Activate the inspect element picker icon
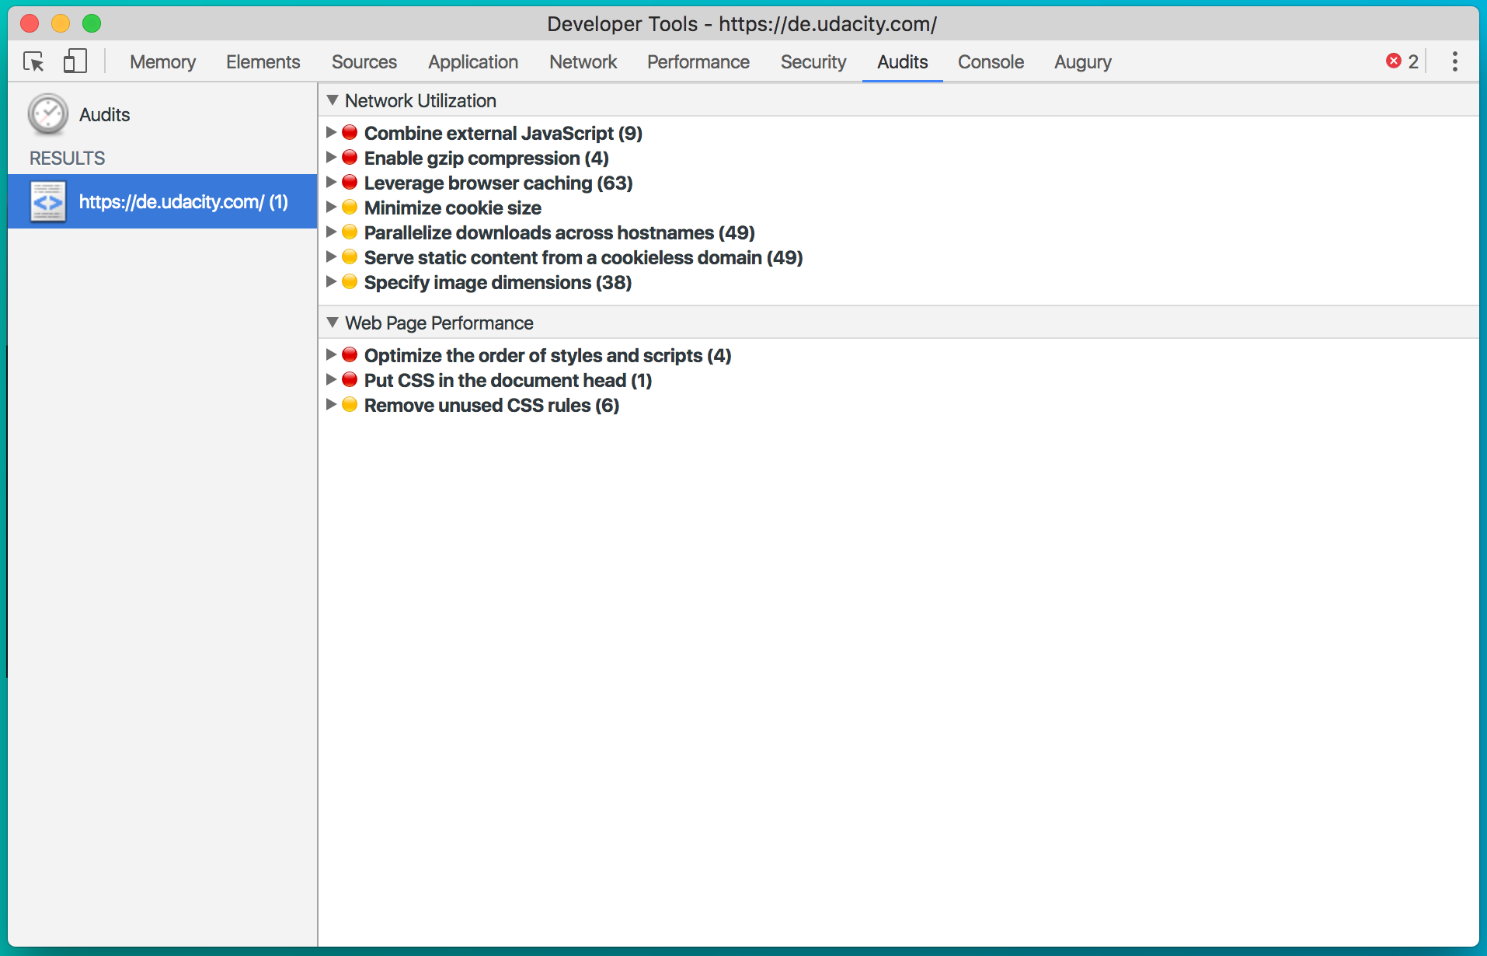The width and height of the screenshot is (1487, 956). point(33,61)
